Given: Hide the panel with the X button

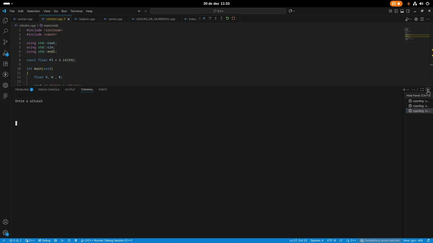Looking at the screenshot, I should (x=428, y=90).
